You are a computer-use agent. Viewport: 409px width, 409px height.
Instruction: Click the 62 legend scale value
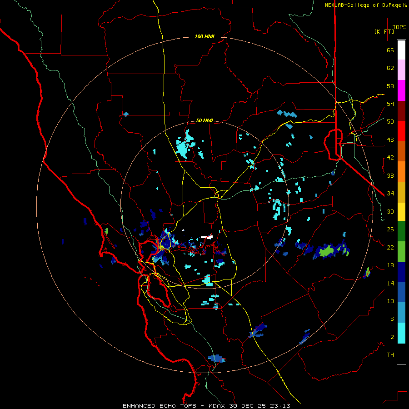(390, 68)
